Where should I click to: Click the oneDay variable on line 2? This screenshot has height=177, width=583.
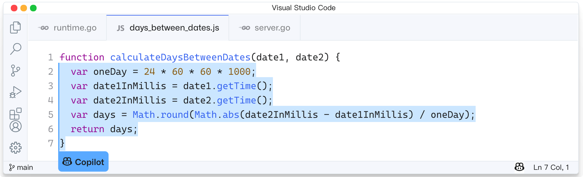click(x=110, y=72)
